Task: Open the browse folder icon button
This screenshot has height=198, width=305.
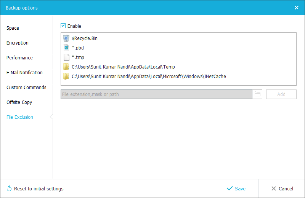Action: point(257,94)
